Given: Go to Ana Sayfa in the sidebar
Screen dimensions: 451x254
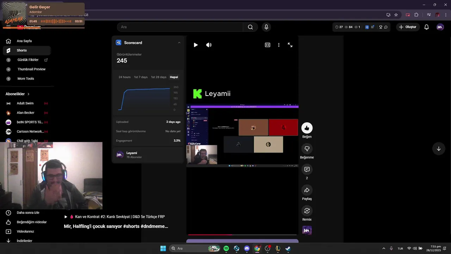Looking at the screenshot, I should click(27, 41).
